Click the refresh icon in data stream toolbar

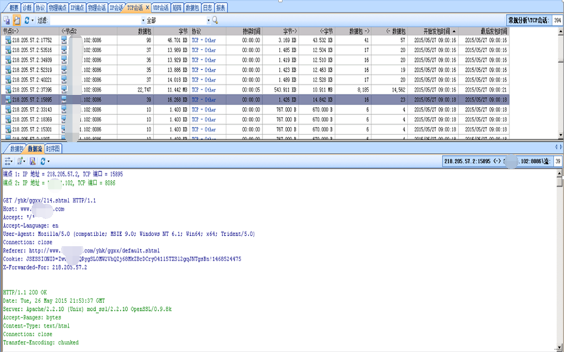(x=42, y=161)
